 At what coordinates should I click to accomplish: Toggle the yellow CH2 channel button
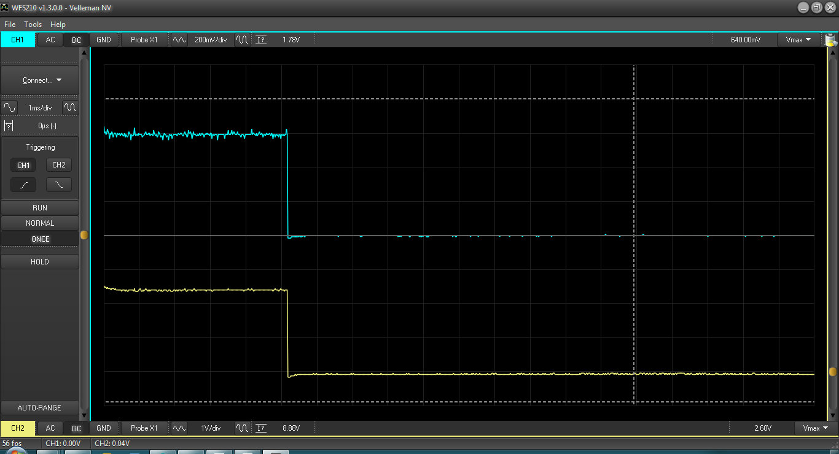(x=18, y=428)
